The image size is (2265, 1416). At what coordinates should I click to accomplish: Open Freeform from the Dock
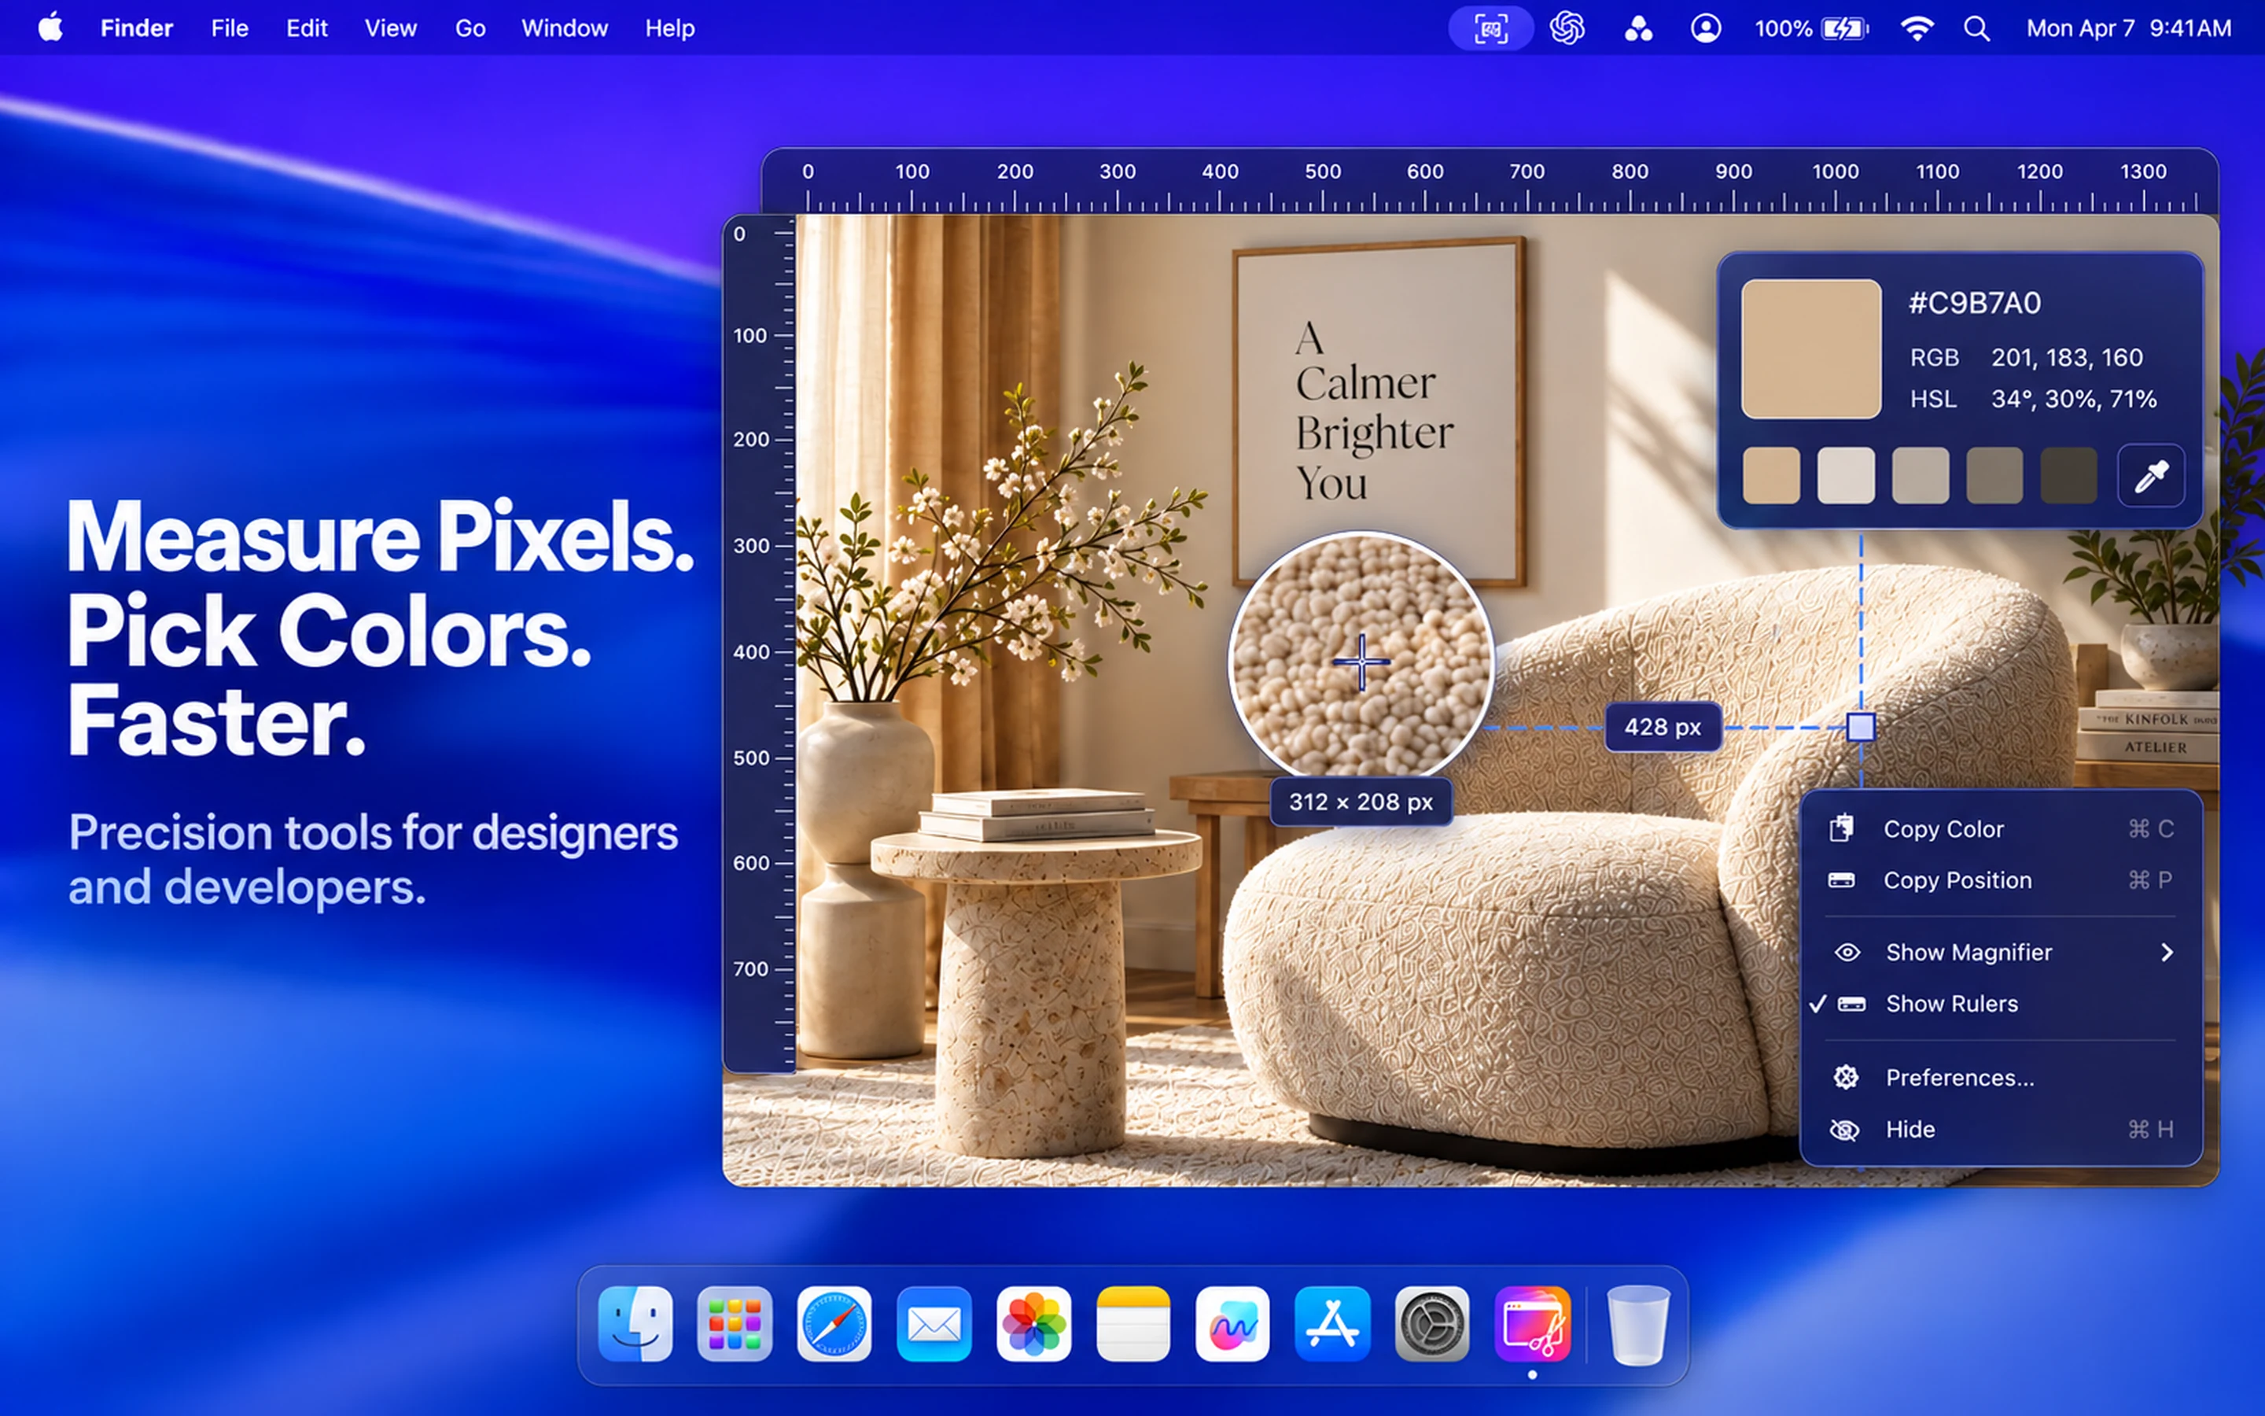coord(1232,1323)
